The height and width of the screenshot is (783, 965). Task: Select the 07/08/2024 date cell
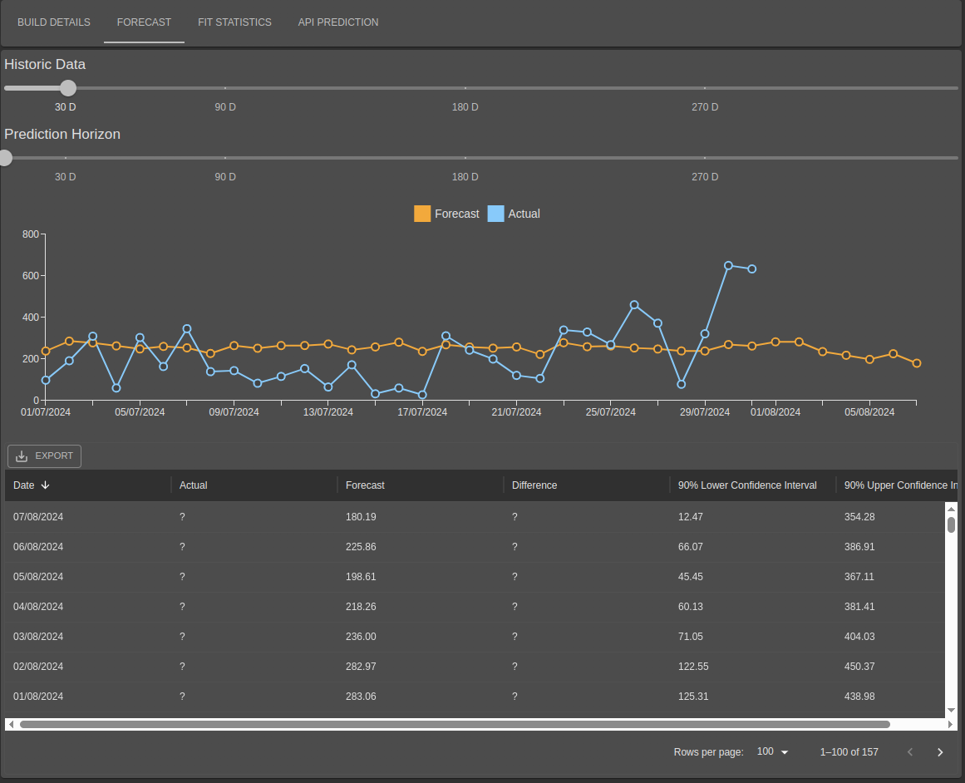88,517
